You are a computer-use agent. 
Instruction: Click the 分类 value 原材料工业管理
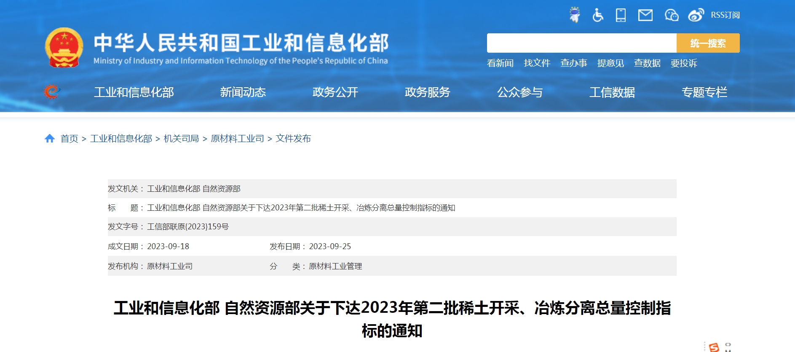335,266
